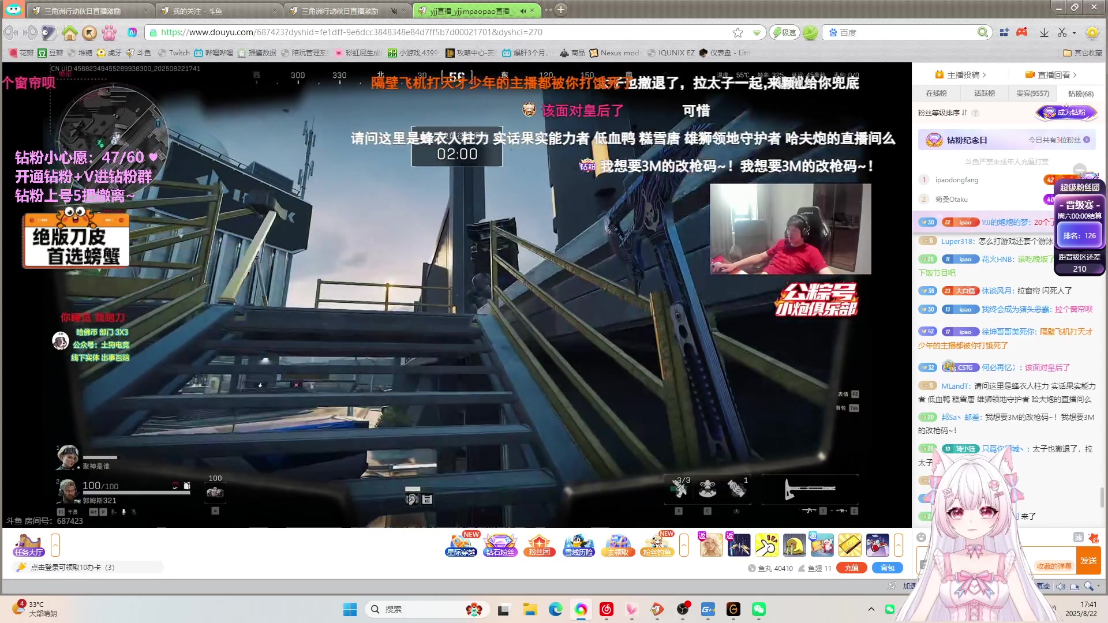
Task: Mute the yjj直播 tab's audio
Action: click(523, 10)
